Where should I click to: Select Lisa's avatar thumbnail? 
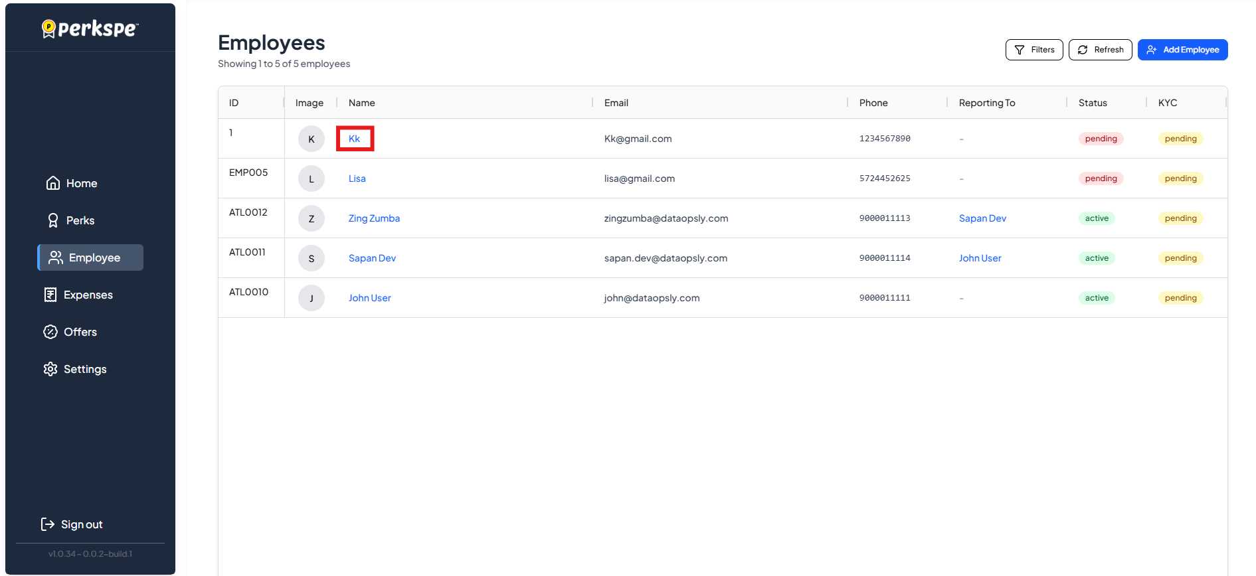pos(312,179)
